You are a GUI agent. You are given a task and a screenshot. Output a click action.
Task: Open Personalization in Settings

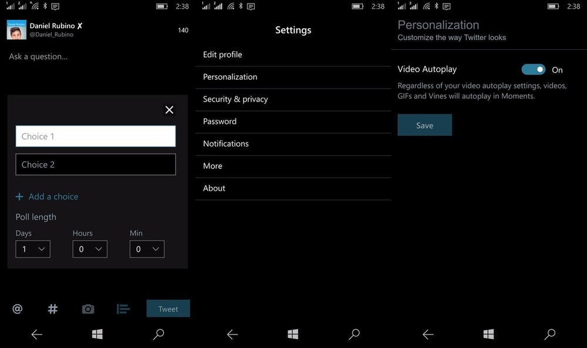293,77
